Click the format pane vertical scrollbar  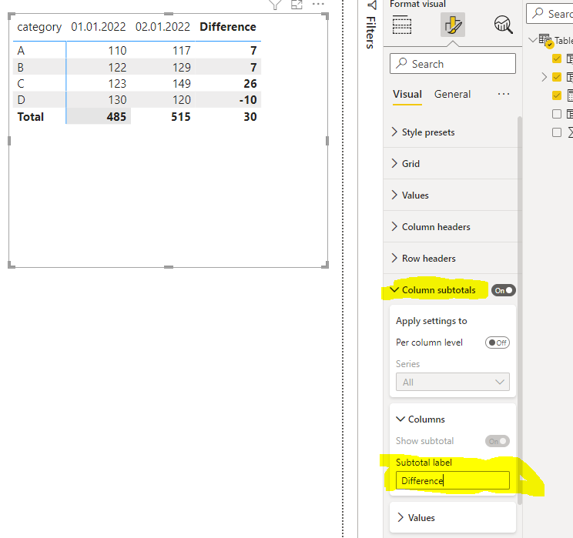click(519, 310)
